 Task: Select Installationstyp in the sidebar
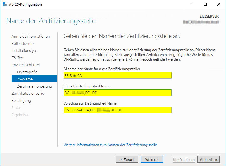(x=24, y=51)
